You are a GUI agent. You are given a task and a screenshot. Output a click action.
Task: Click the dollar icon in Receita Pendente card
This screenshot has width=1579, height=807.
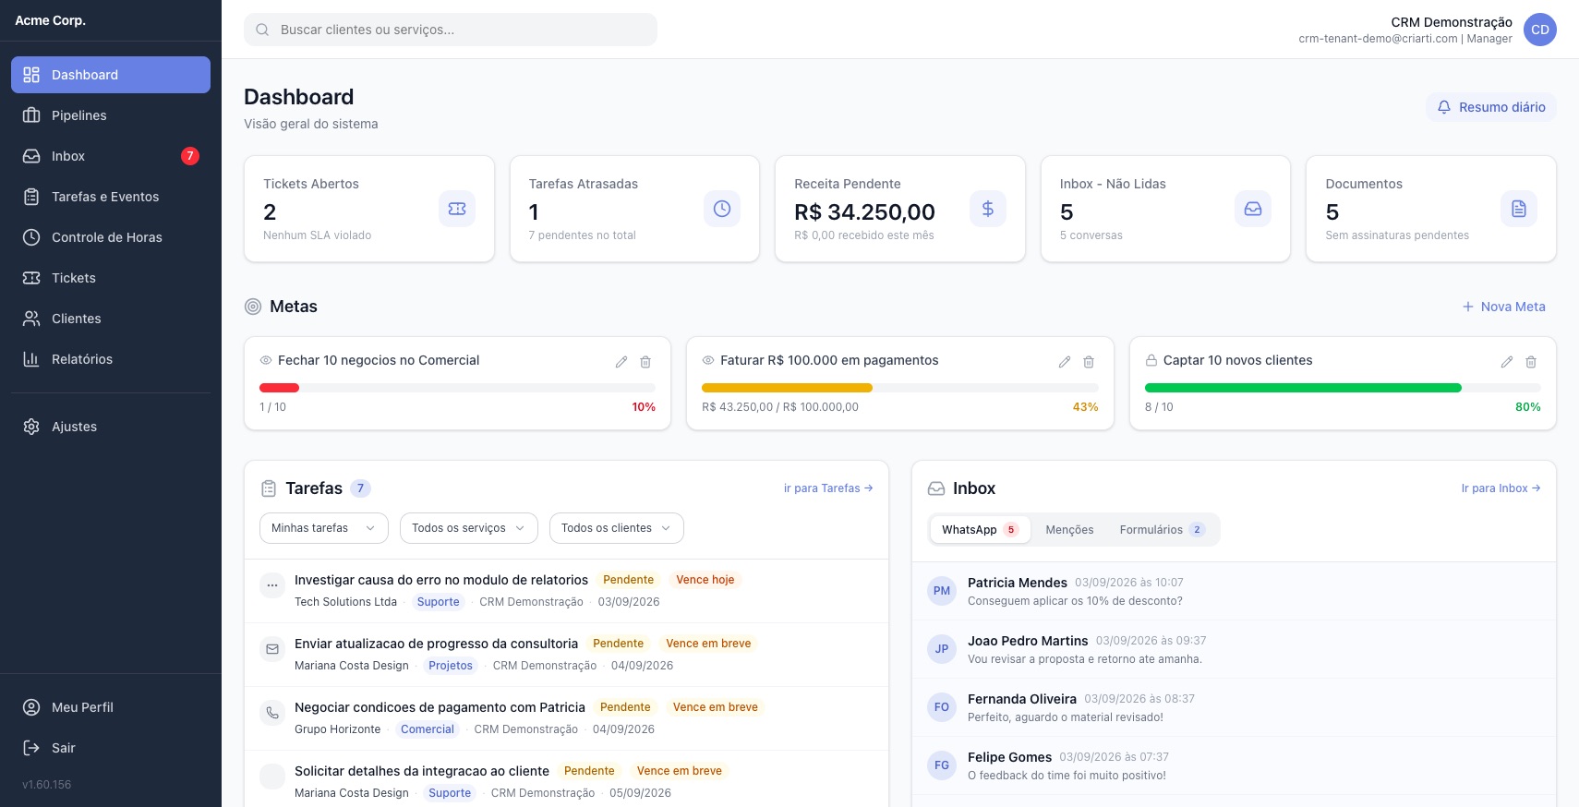(988, 209)
